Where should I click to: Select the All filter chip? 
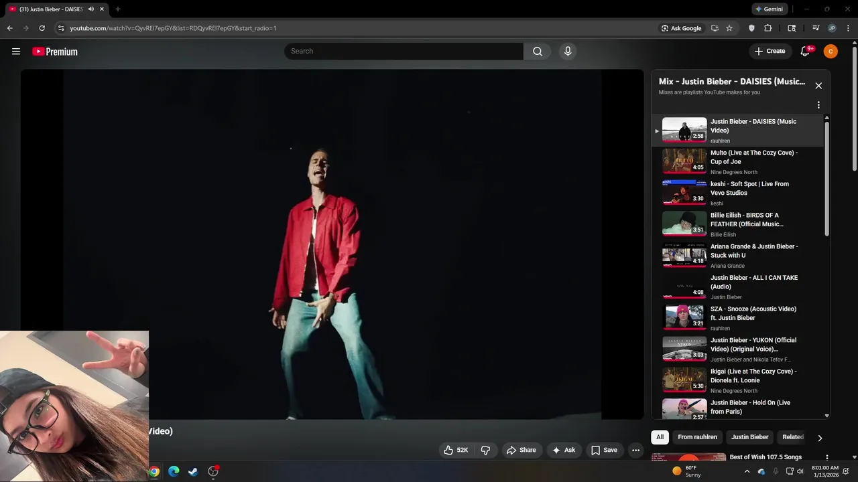click(x=660, y=437)
